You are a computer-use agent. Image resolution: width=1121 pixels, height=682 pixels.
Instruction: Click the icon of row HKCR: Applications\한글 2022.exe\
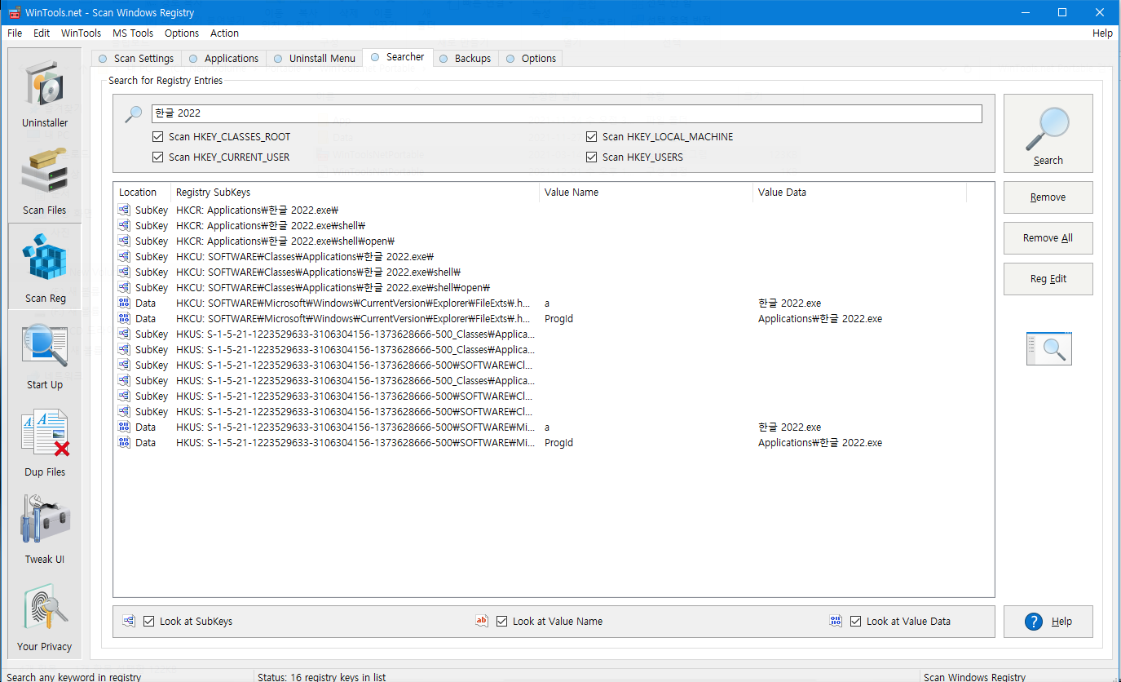125,210
